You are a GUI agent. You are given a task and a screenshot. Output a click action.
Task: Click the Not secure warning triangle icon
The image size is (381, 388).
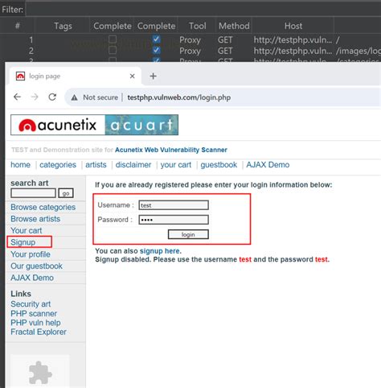74,97
